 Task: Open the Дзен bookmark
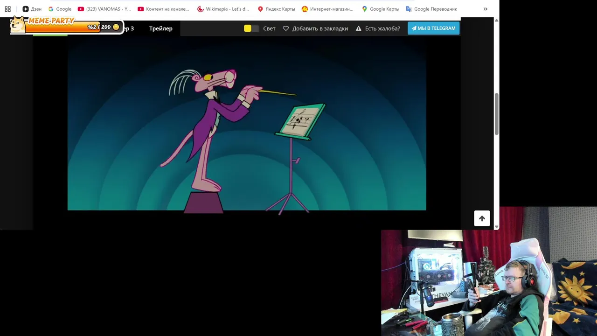pos(32,9)
